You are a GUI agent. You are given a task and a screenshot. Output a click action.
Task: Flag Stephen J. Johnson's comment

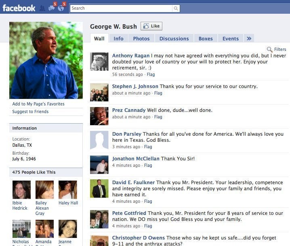point(158,93)
